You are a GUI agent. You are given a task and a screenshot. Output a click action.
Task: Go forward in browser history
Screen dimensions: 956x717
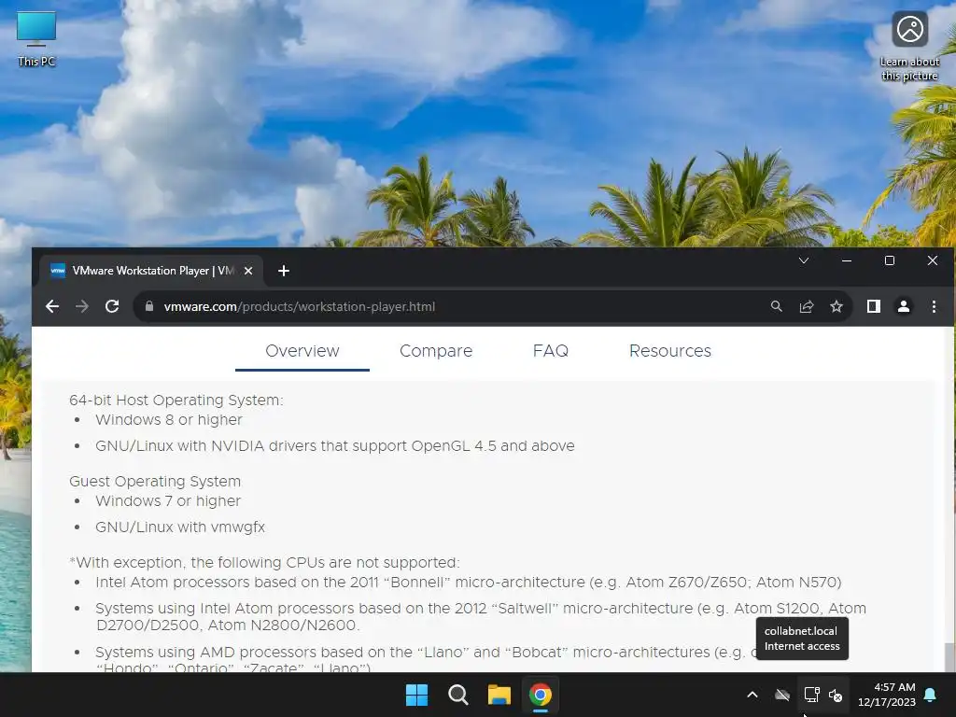[x=82, y=306]
